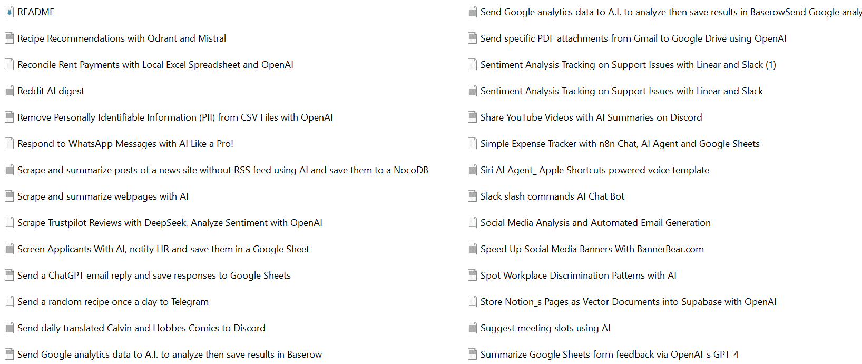Select Respond to WhatsApp Messages with AI file

coord(125,144)
